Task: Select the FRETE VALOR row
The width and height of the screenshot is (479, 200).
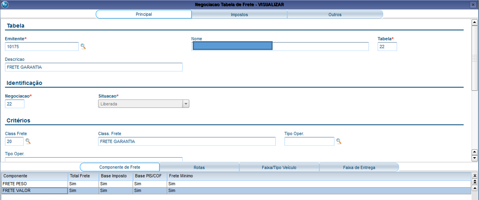Action: [x=236, y=191]
